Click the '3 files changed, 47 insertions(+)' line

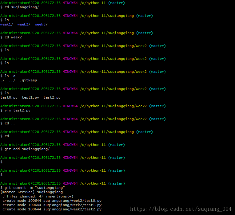[x=38, y=197]
